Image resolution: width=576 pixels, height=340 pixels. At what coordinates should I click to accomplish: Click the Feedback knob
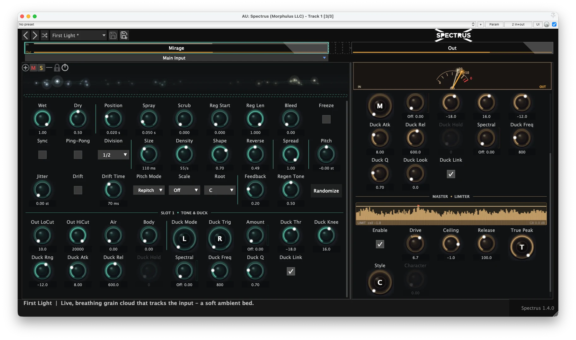pyautogui.click(x=255, y=190)
